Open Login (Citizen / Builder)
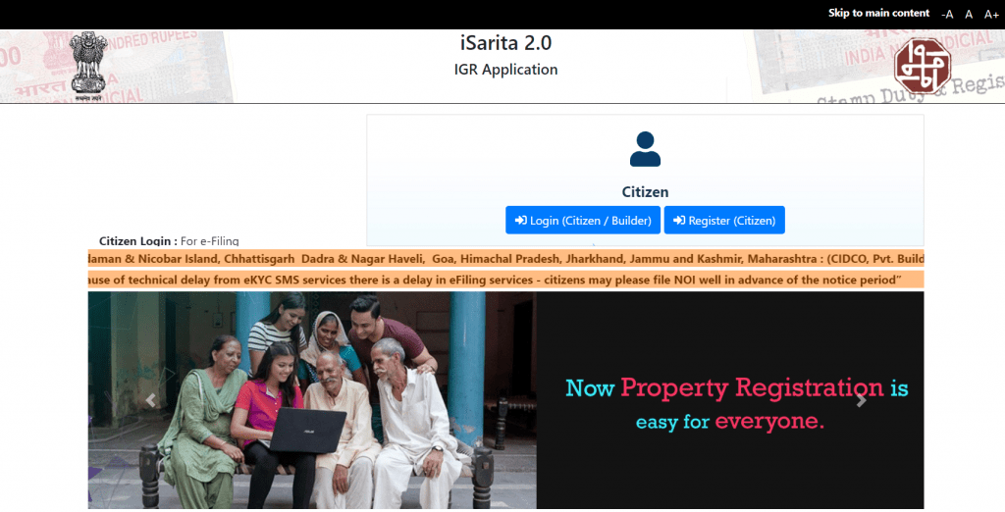This screenshot has height=512, width=1005. click(x=582, y=221)
